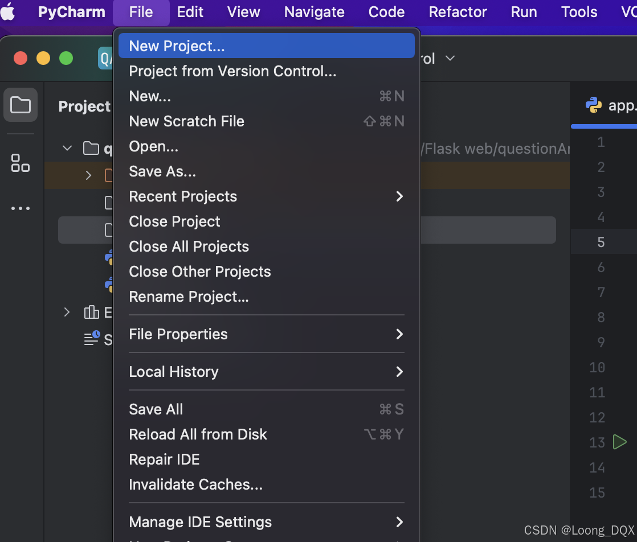This screenshot has height=542, width=637.
Task: Expand the Local History submenu
Action: [x=399, y=372]
